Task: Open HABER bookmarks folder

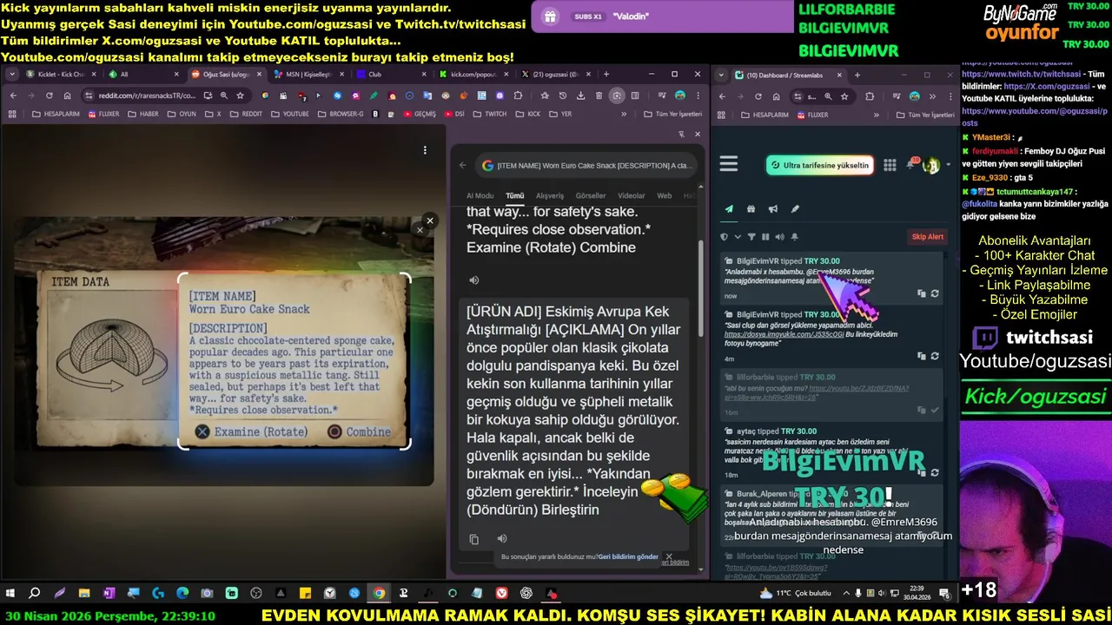Action: click(144, 114)
